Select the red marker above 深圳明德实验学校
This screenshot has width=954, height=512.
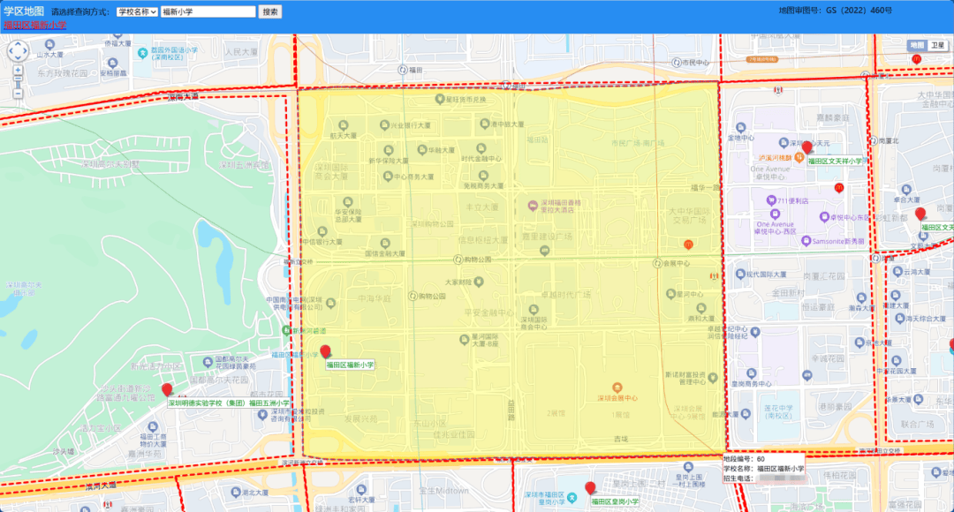167,389
